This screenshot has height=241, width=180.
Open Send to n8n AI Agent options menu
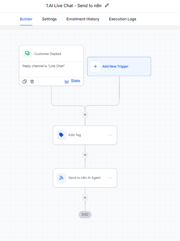[x=110, y=178]
